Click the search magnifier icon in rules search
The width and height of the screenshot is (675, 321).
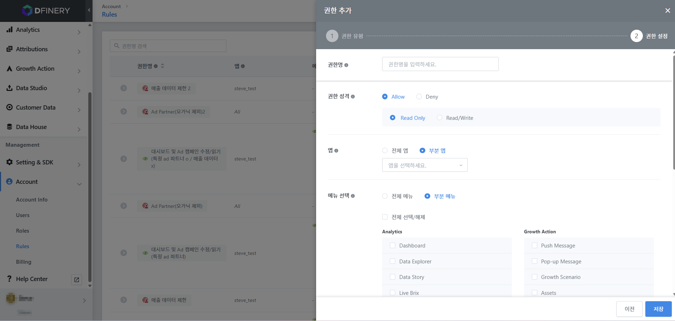(117, 46)
